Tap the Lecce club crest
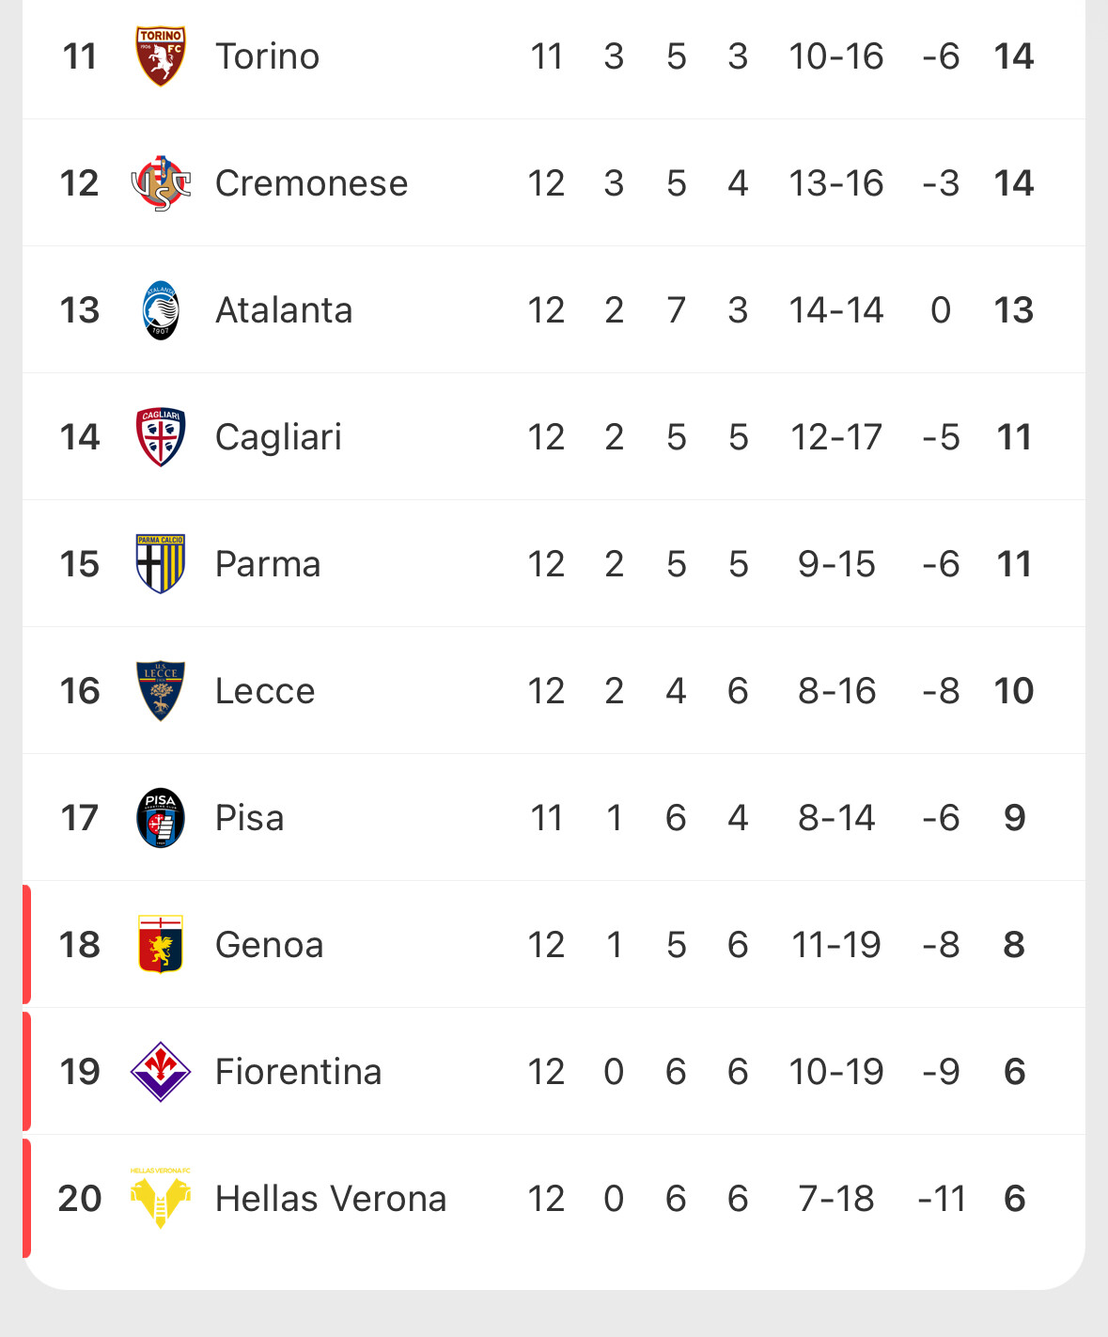Viewport: 1108px width, 1337px height. (161, 691)
